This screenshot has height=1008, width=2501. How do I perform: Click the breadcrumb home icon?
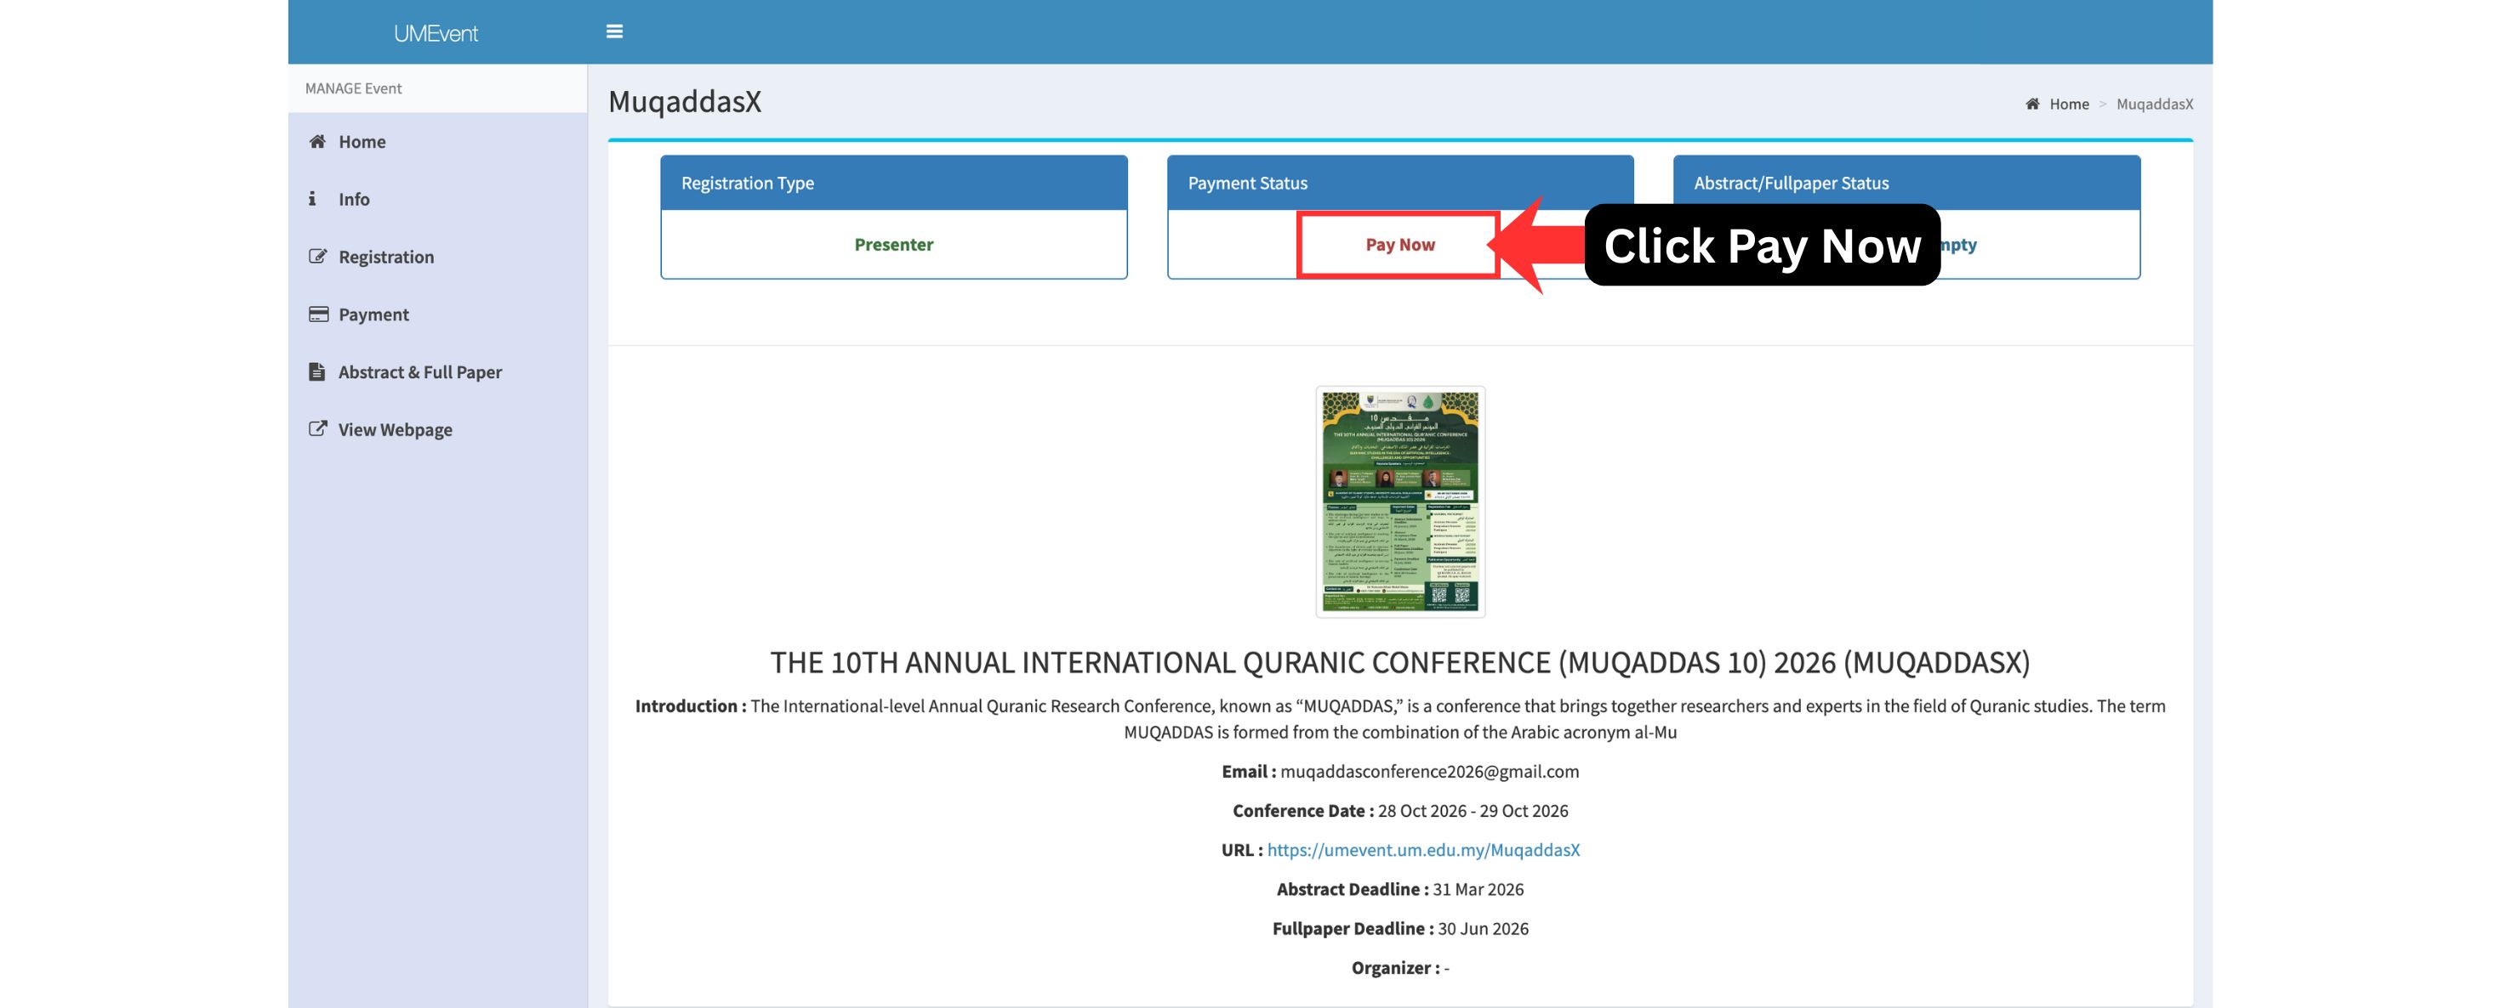point(2032,104)
